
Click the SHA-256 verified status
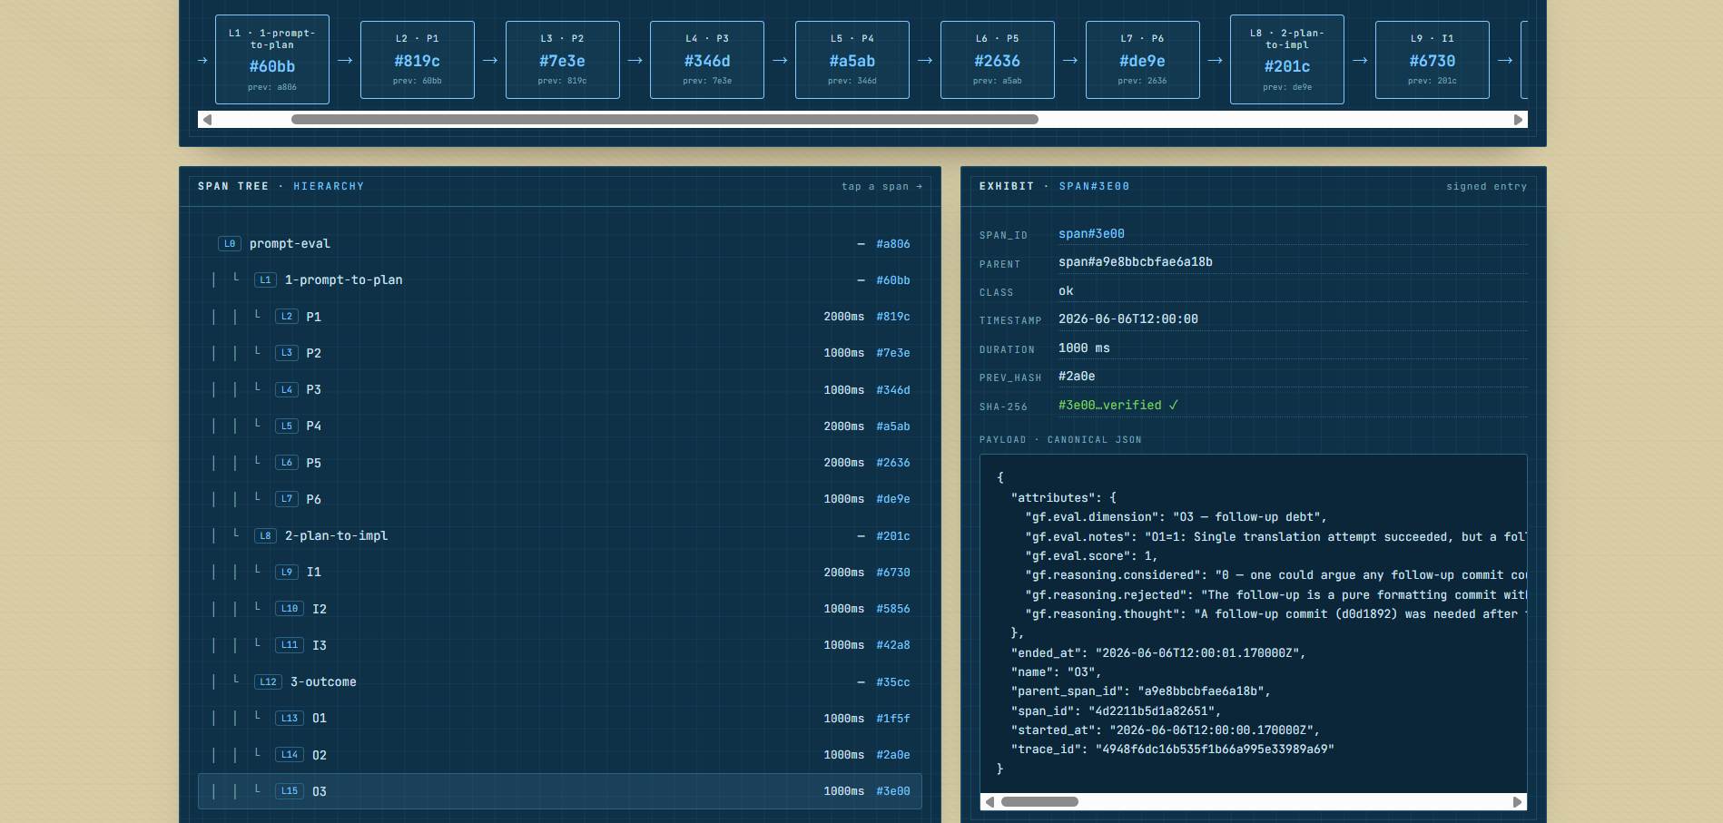[x=1118, y=405]
